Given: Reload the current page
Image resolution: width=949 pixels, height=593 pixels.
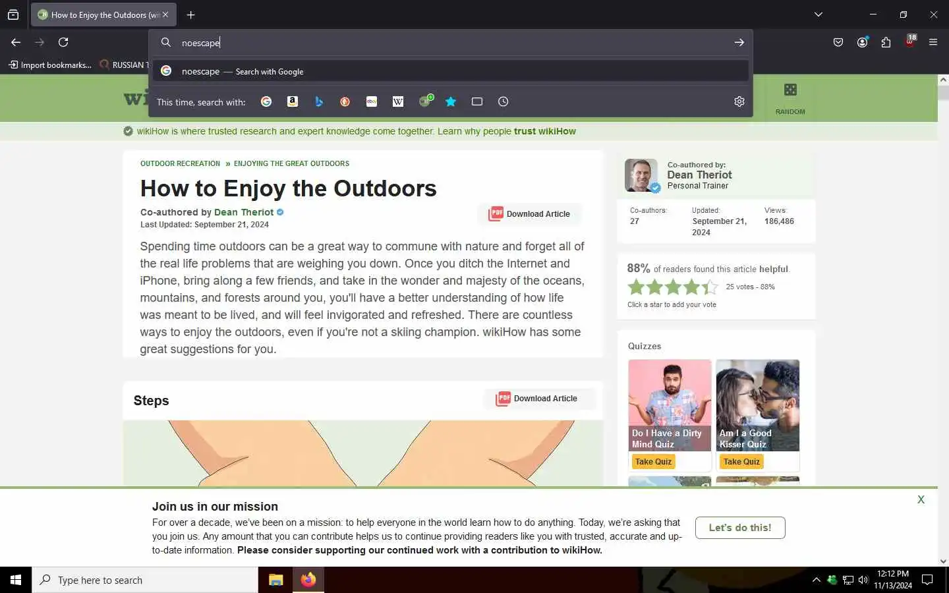Looking at the screenshot, I should click(x=63, y=42).
